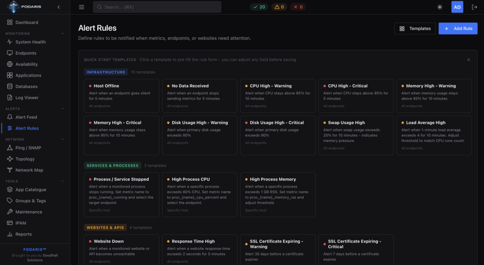Click the Network Map icon
484x265 pixels.
pos(10,170)
